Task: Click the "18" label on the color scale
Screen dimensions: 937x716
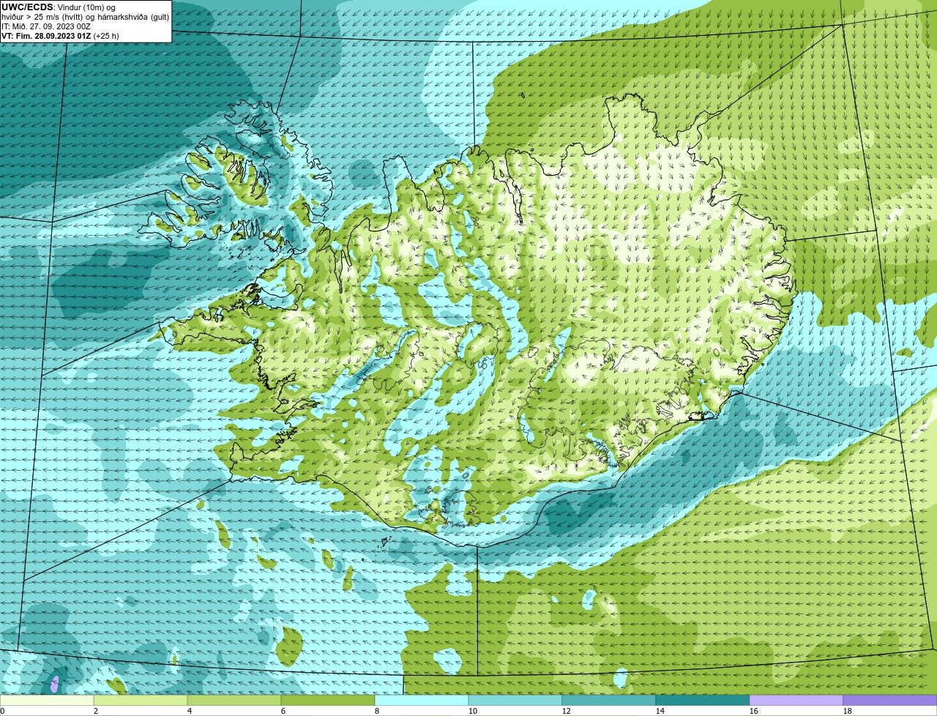Action: coord(848,711)
